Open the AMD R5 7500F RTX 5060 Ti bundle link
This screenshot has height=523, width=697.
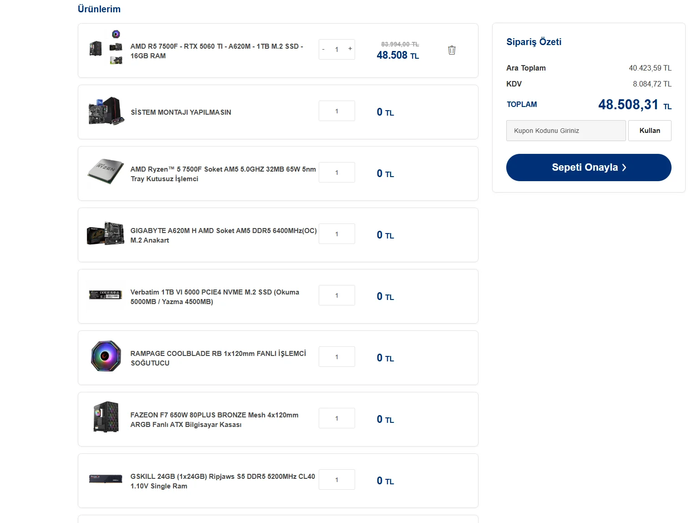tap(217, 51)
